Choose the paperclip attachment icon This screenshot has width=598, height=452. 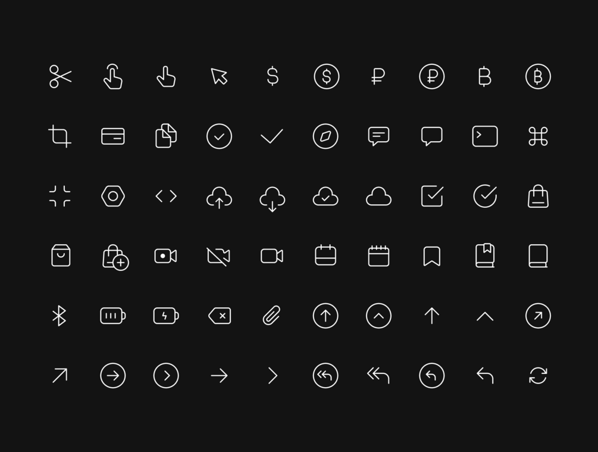coord(272,316)
